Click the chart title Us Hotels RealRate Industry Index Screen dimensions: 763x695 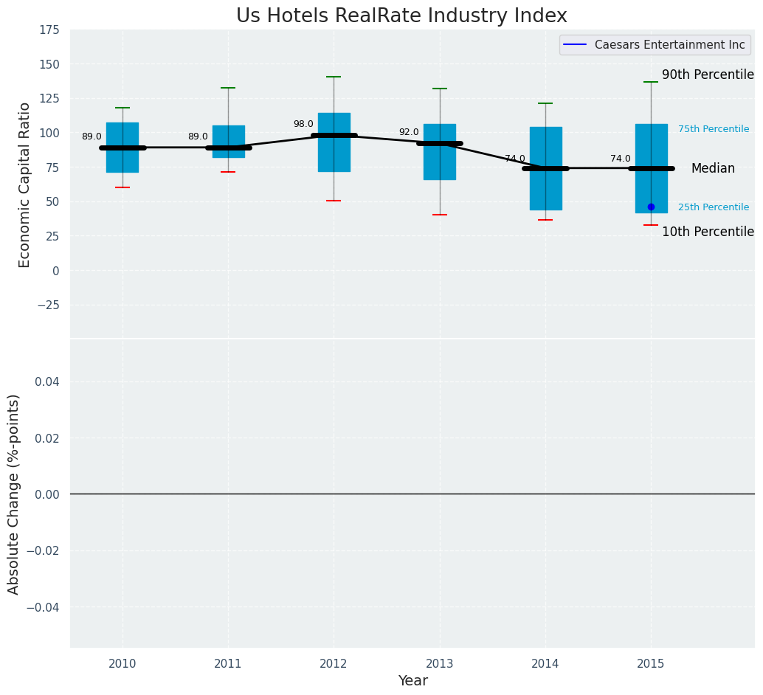point(401,15)
